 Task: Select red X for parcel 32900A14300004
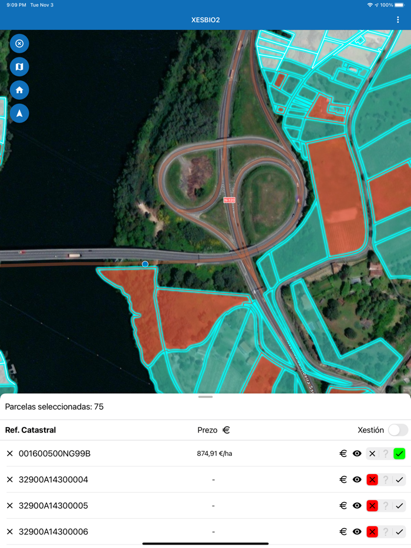click(x=372, y=479)
